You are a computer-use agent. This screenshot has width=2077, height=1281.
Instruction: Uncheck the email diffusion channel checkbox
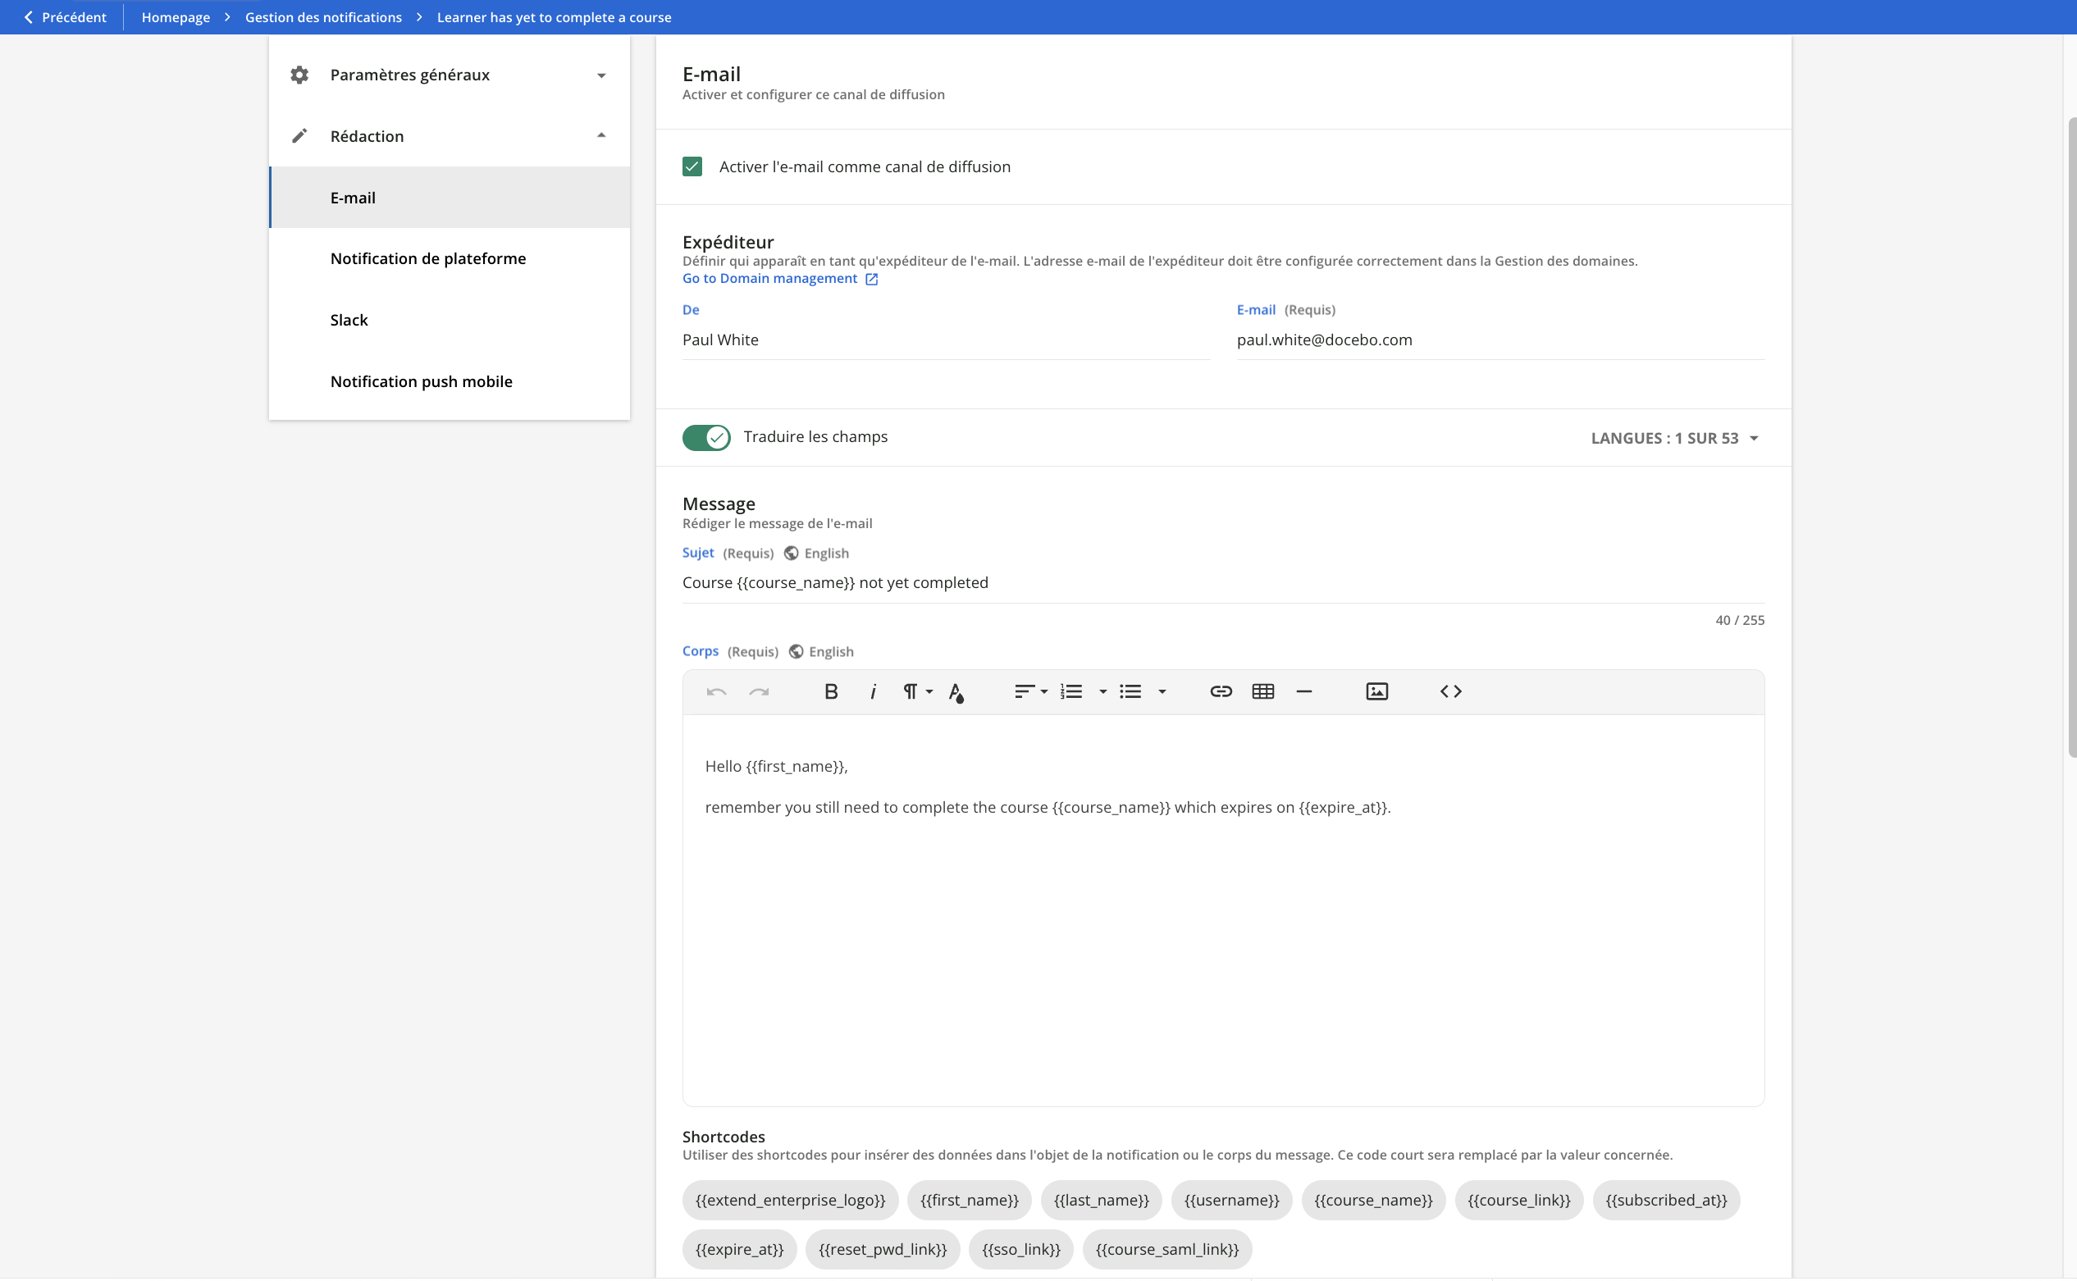coord(692,167)
